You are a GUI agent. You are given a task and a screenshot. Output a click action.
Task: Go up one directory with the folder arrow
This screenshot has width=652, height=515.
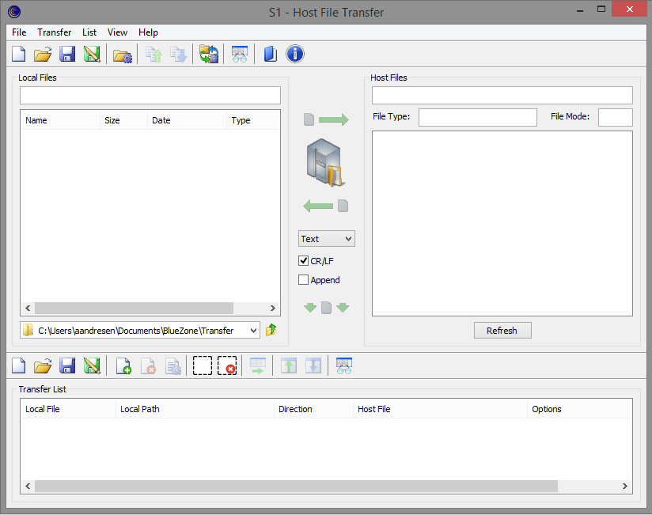(271, 329)
